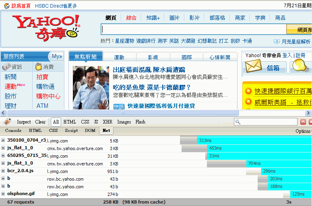The width and height of the screenshot is (312, 206).
Task: Expand the b request with 203ms
Action: point(3,178)
